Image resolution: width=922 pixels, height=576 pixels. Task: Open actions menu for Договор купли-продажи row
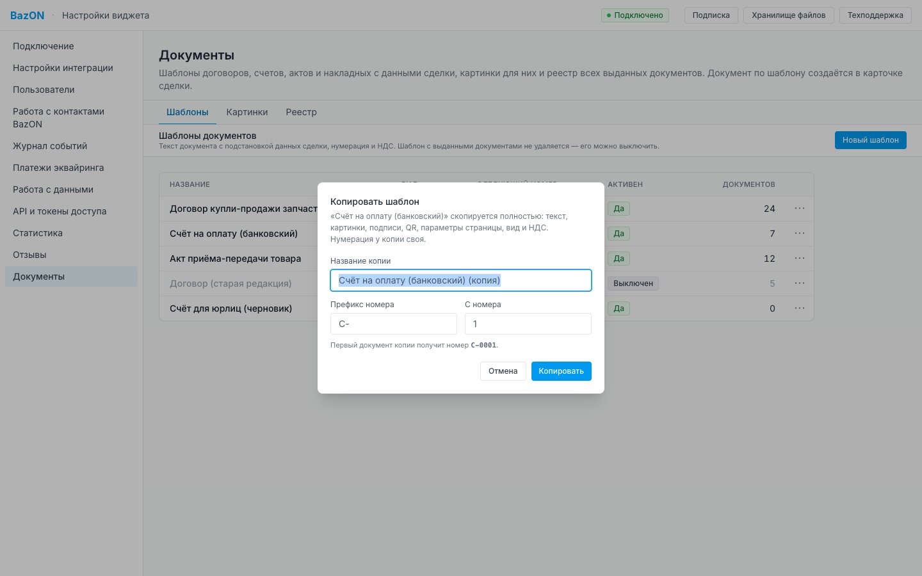pos(800,209)
